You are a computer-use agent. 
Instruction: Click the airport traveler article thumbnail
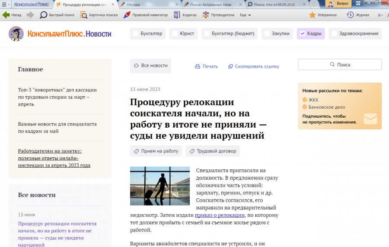pos(160,186)
